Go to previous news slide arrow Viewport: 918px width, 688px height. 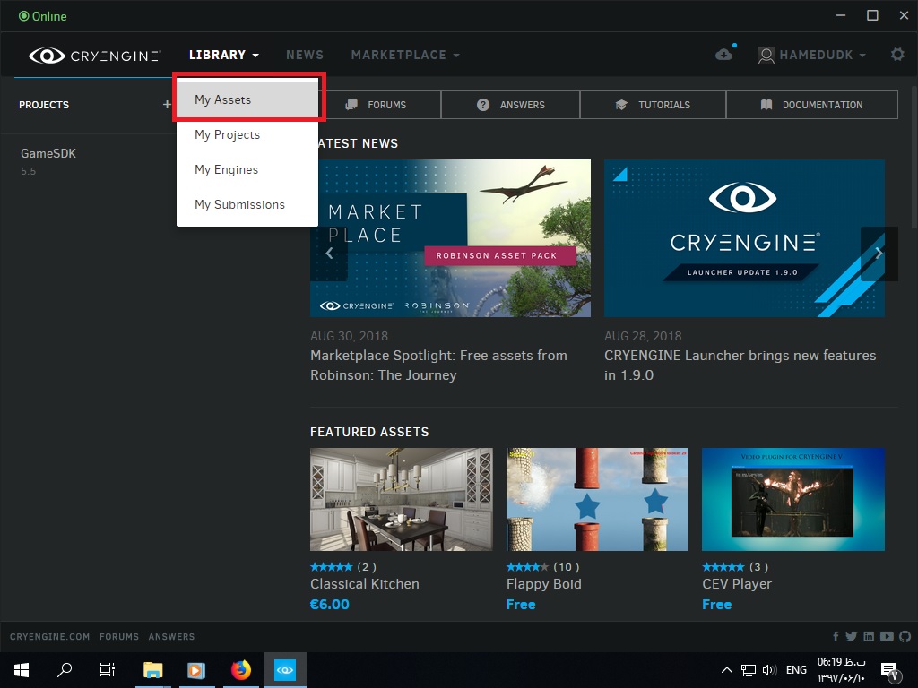tap(329, 253)
